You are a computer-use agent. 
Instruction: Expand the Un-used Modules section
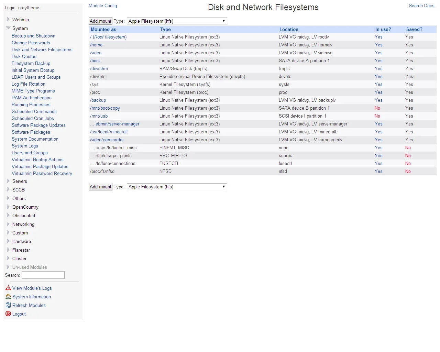click(8, 267)
